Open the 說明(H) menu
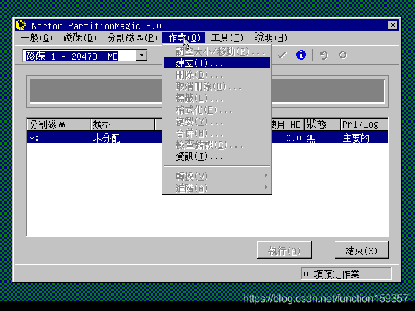Screen dimensions: 415x311 [270, 38]
